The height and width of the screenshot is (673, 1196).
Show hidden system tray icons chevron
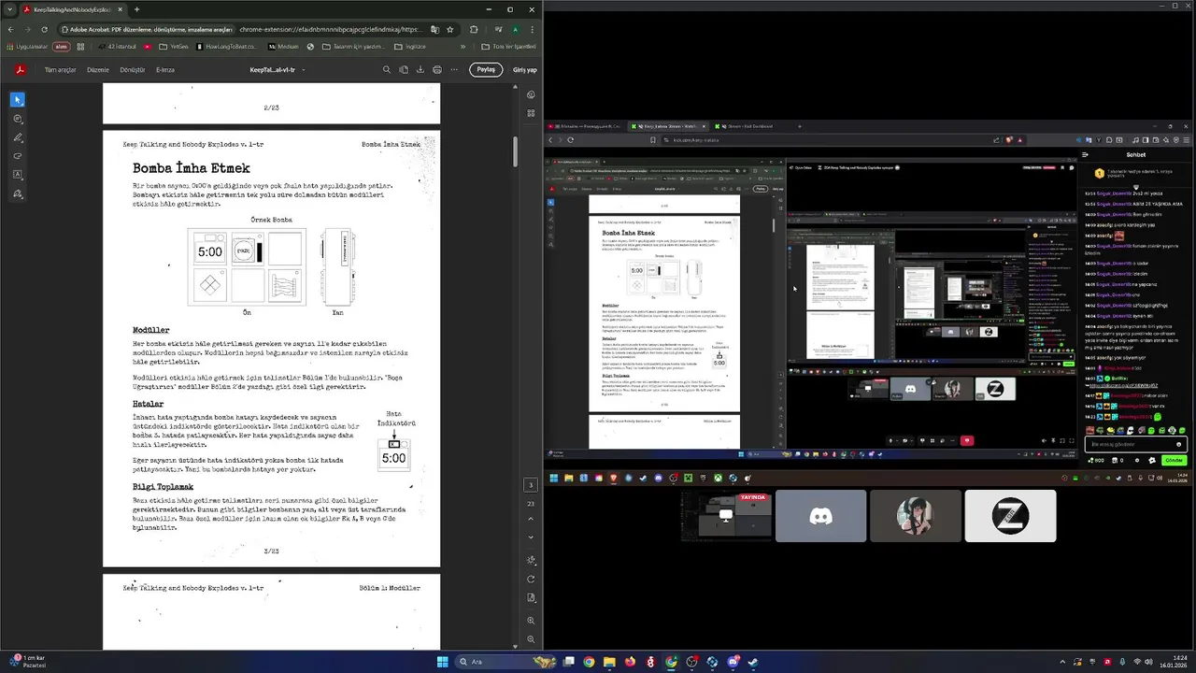coord(1061,662)
